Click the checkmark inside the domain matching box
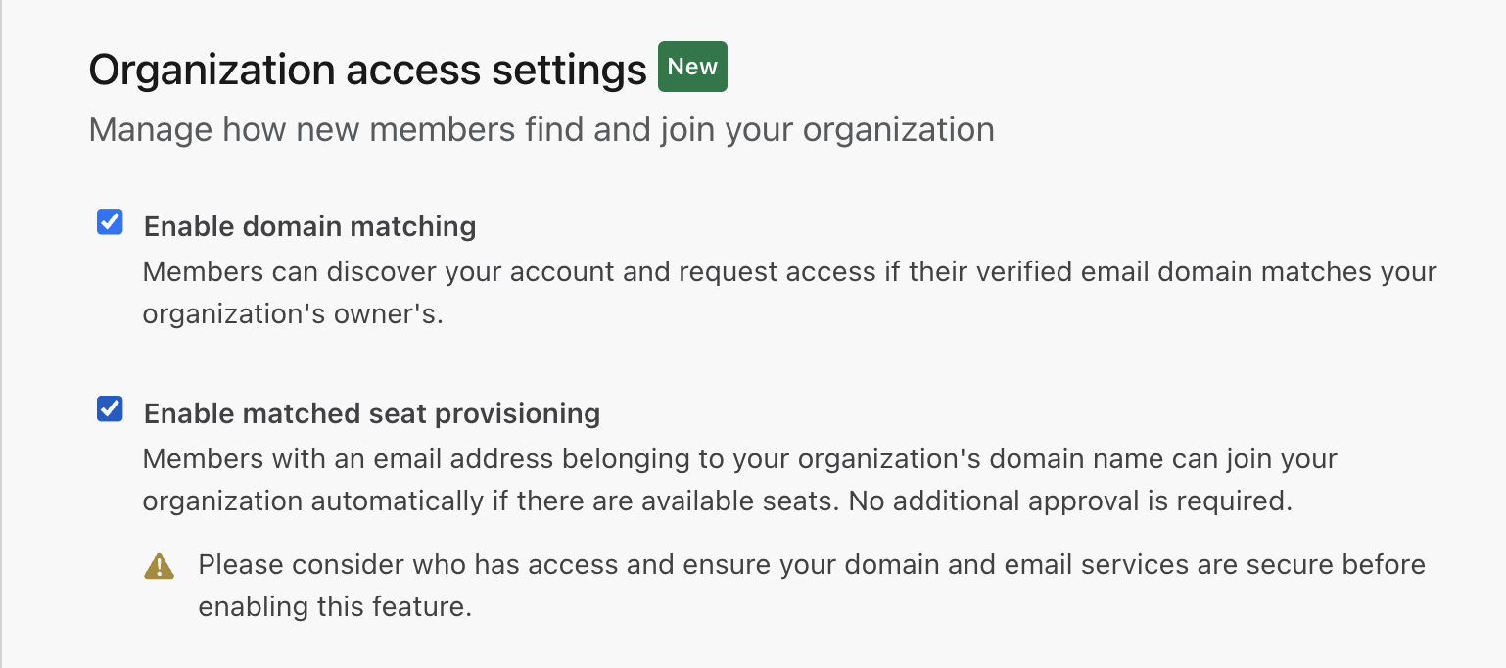The image size is (1506, 668). pos(110,222)
